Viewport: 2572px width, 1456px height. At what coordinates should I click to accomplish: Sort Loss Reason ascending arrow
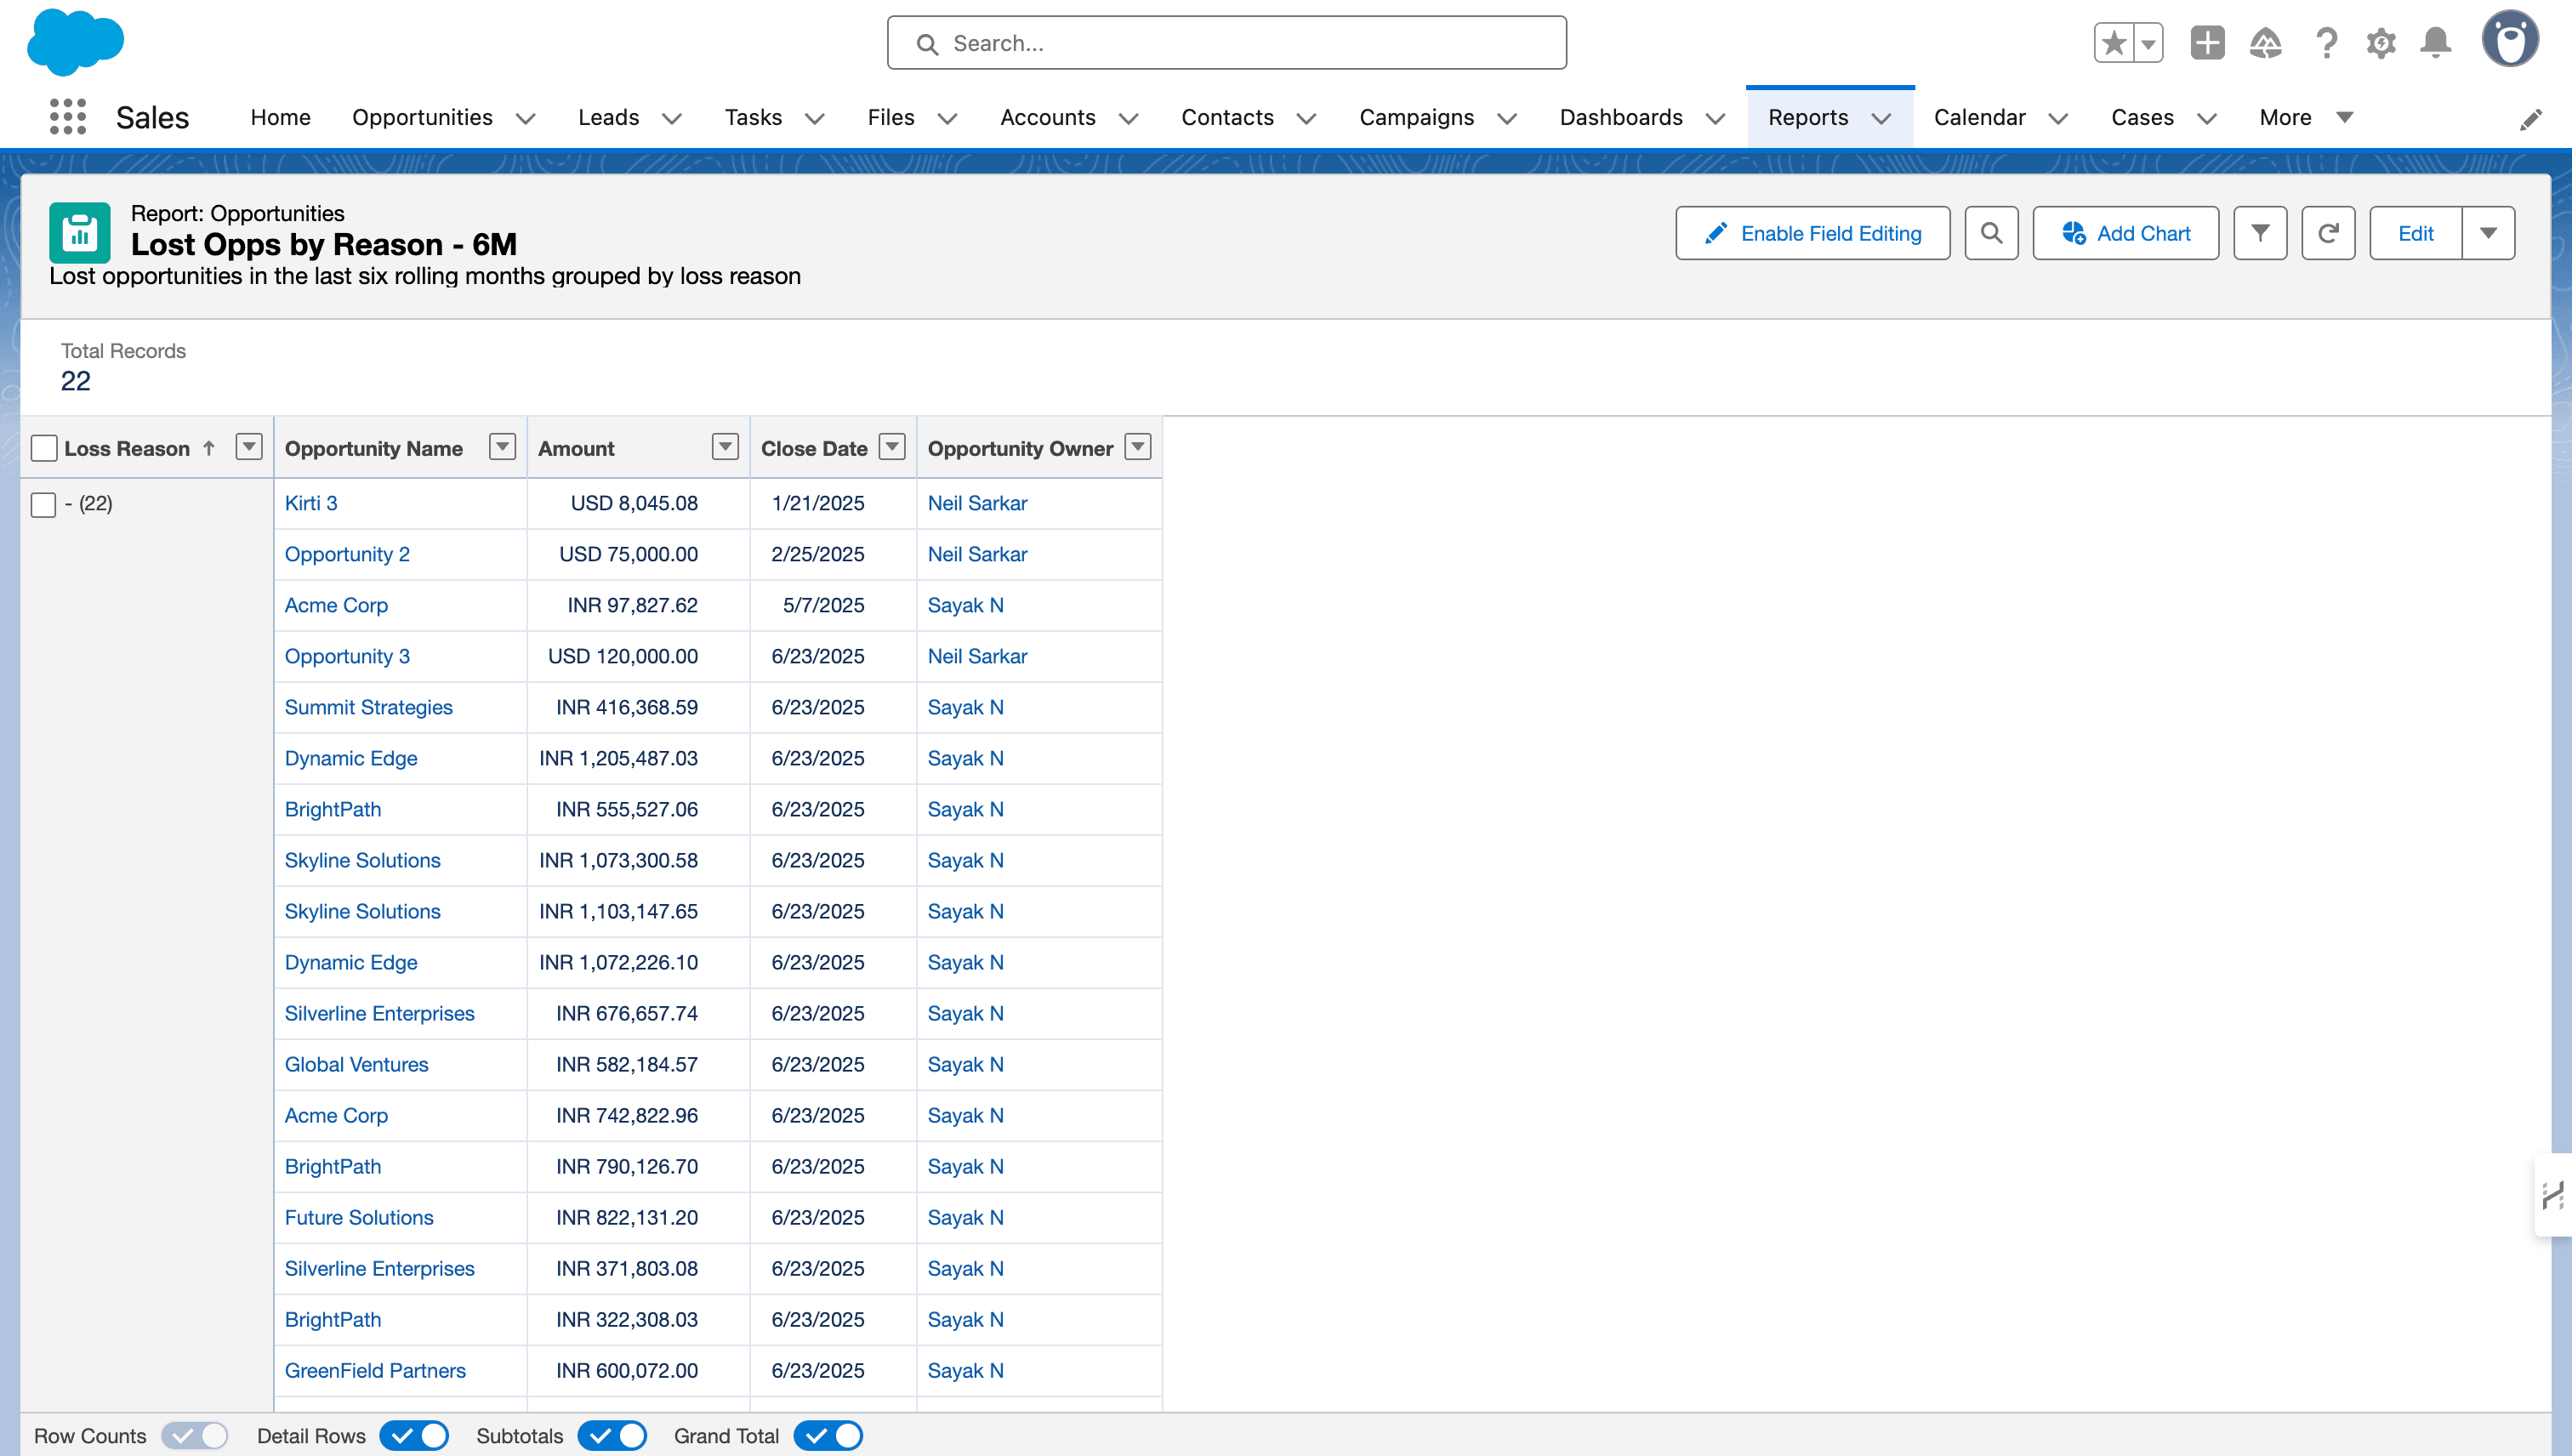[209, 448]
